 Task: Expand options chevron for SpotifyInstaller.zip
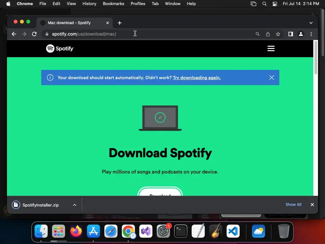(75, 205)
